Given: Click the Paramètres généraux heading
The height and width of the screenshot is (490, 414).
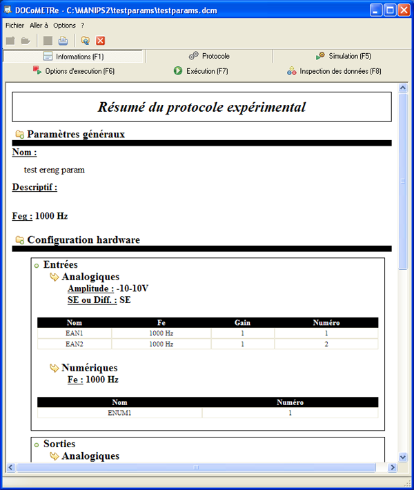Looking at the screenshot, I should click(x=76, y=134).
